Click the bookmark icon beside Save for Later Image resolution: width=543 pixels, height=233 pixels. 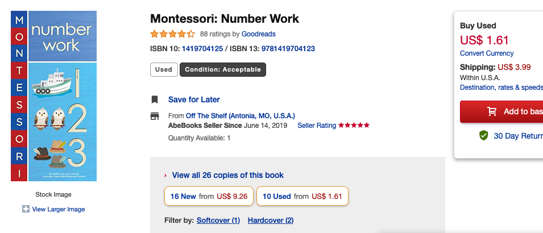point(155,99)
